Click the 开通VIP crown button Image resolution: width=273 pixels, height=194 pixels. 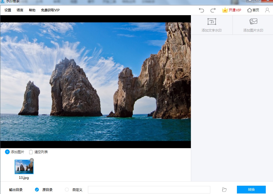[232, 10]
